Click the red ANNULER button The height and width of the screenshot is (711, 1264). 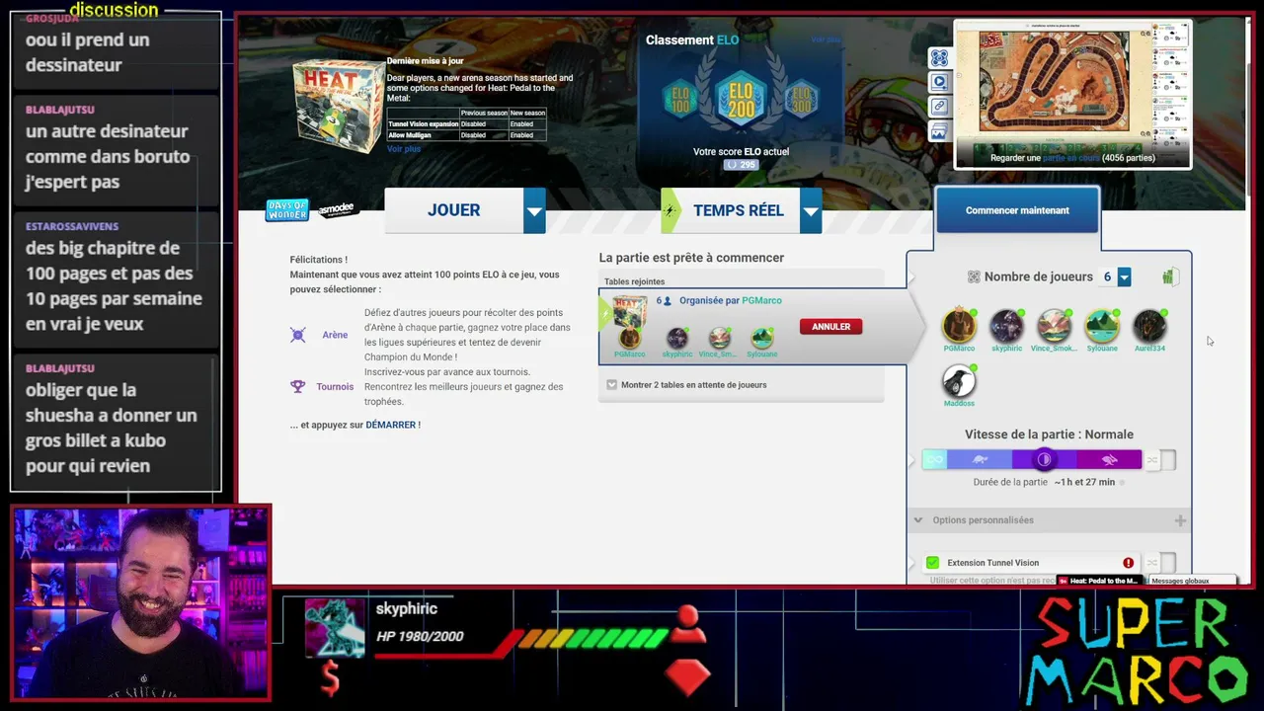tap(830, 327)
